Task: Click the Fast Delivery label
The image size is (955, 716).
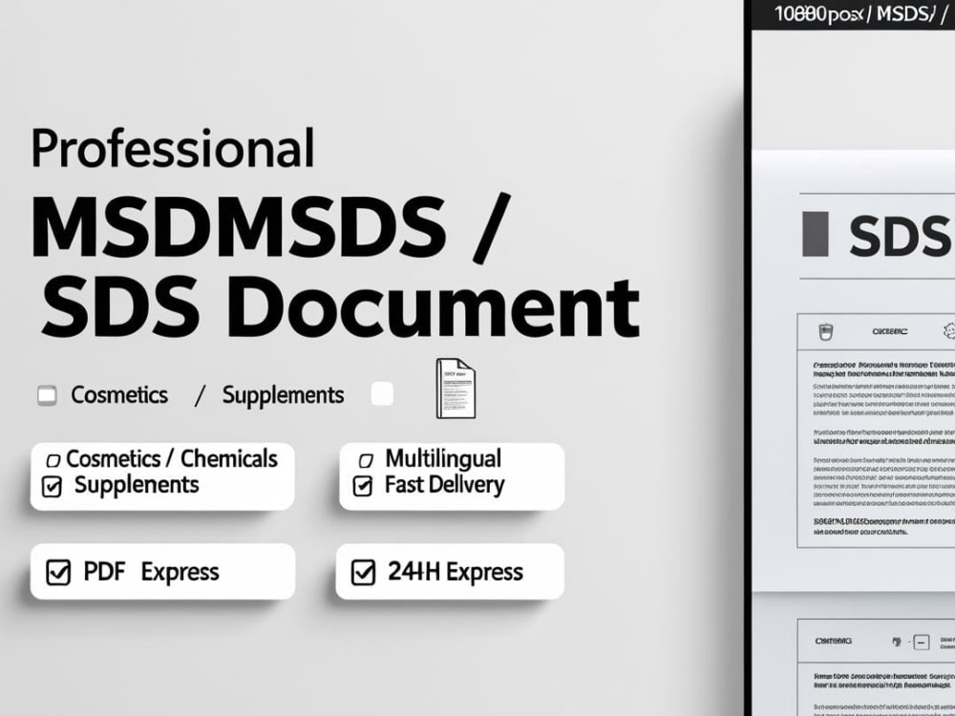Action: point(445,485)
